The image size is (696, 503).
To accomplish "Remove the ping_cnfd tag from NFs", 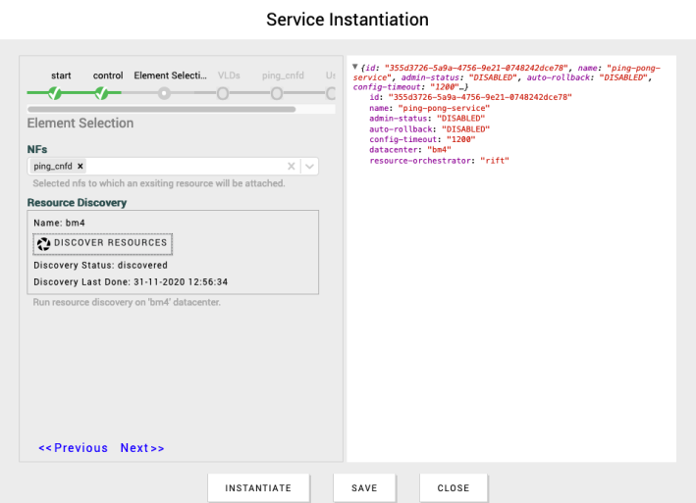I will tap(80, 167).
